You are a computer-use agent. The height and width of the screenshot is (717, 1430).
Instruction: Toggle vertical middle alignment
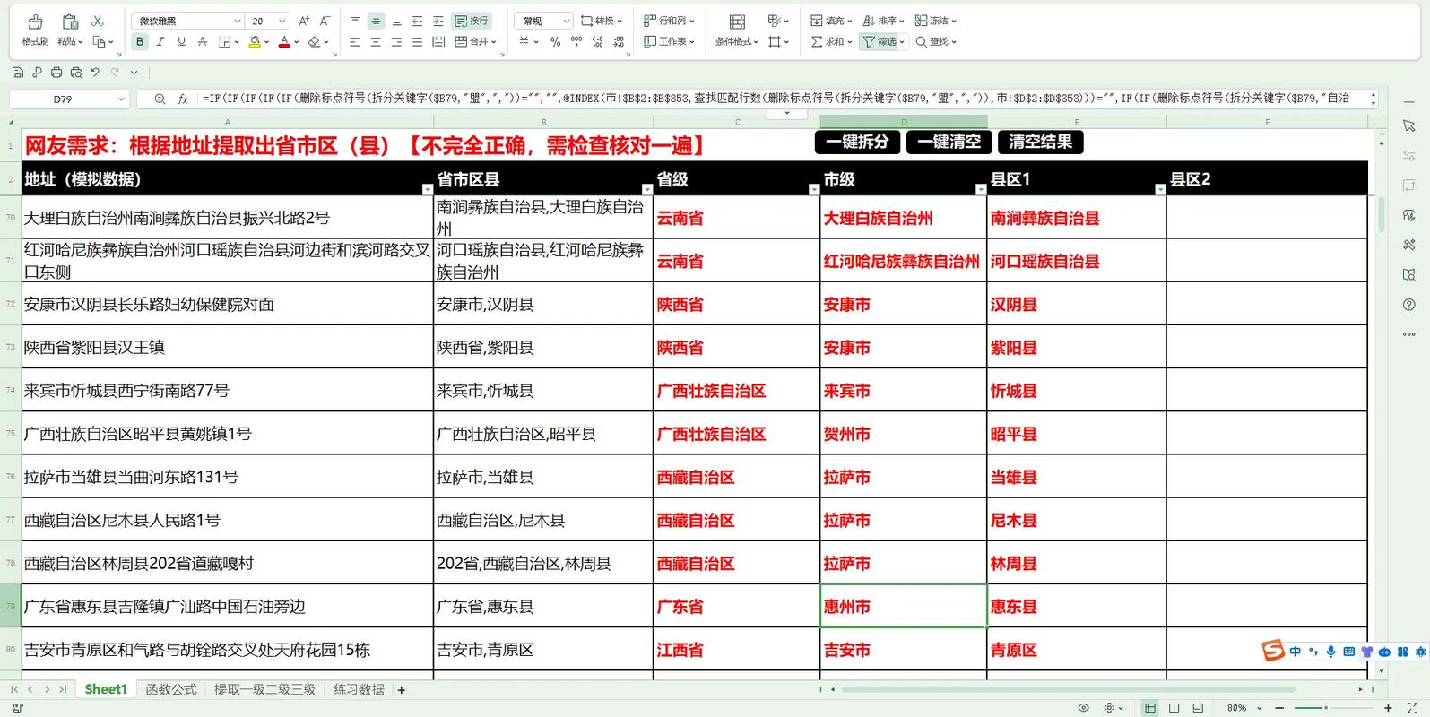pos(376,21)
